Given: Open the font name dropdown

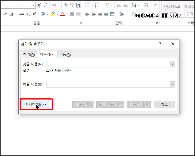Looking at the screenshot, I should tap(20, 5).
